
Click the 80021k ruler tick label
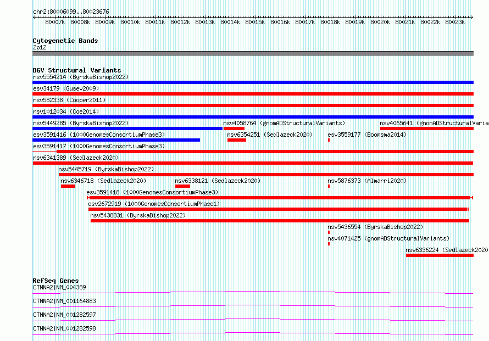click(x=405, y=22)
